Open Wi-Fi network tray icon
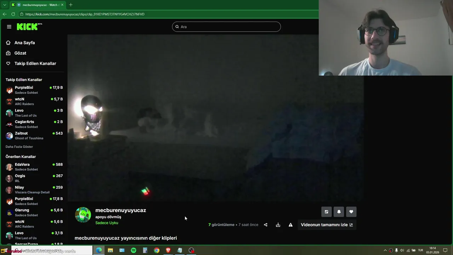 click(x=408, y=250)
